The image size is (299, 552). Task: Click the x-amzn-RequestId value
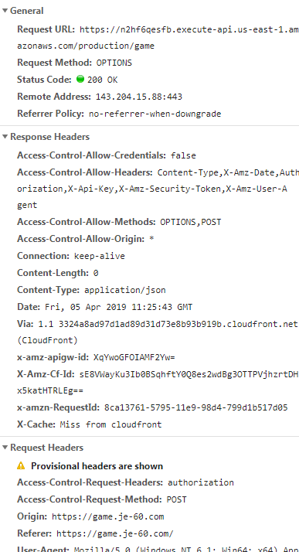196,408
